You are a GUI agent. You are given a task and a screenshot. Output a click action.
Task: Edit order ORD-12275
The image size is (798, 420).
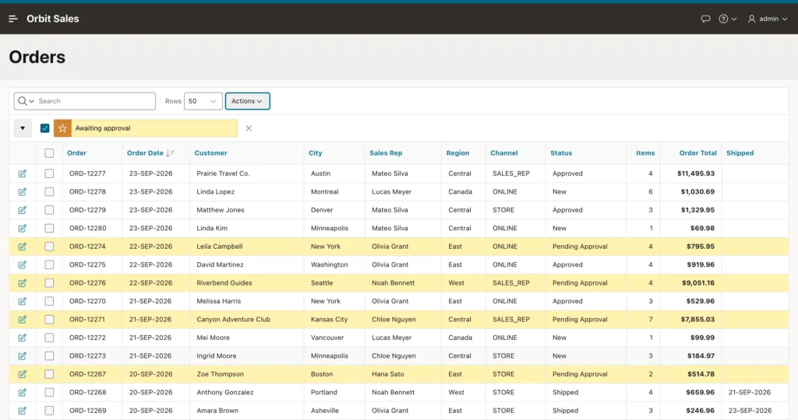(23, 265)
